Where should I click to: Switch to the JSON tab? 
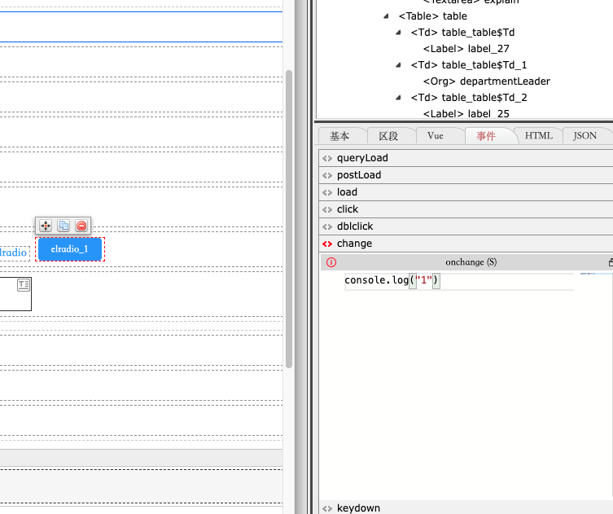585,136
